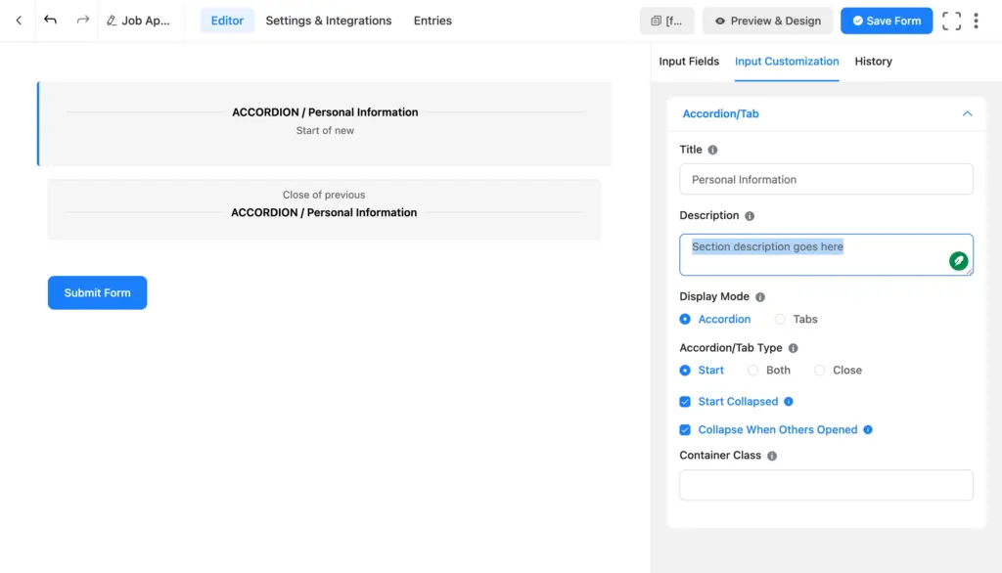Click inside the Container Class input field
1002x573 pixels.
tap(826, 485)
